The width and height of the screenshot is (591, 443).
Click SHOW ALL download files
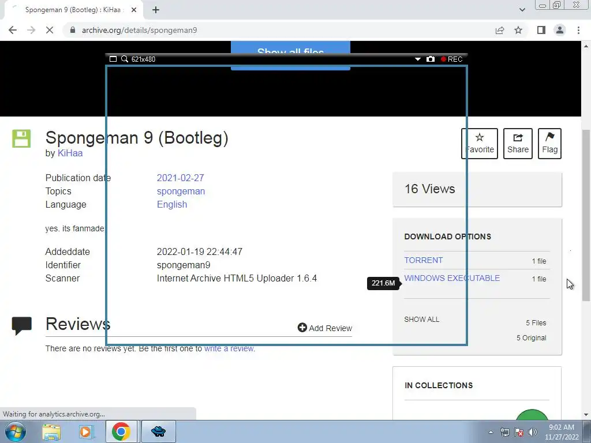tap(422, 320)
